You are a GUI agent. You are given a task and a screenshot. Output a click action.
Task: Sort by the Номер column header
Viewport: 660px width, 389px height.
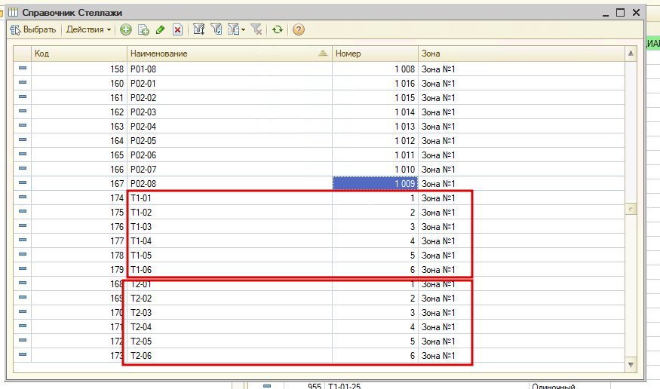[x=375, y=54]
